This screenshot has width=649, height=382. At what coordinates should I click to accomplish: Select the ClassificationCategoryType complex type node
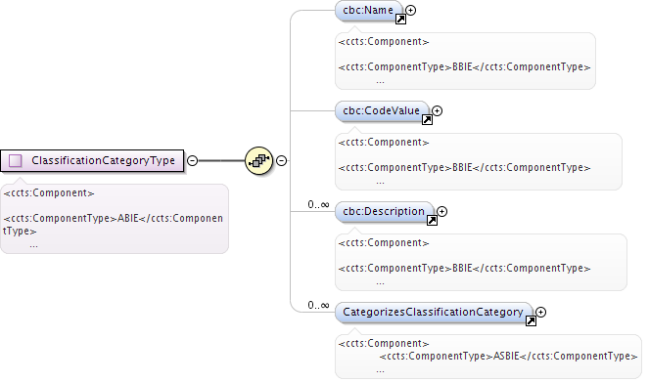pyautogui.click(x=92, y=160)
